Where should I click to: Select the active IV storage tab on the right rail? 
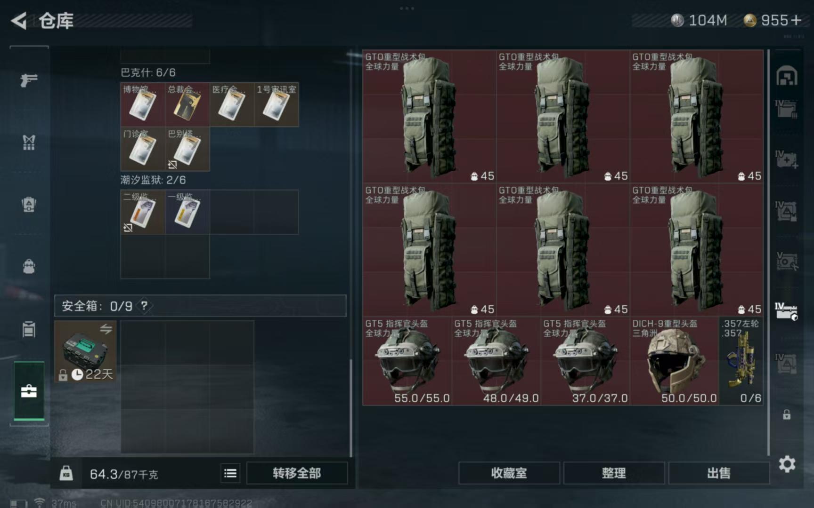coord(786,311)
